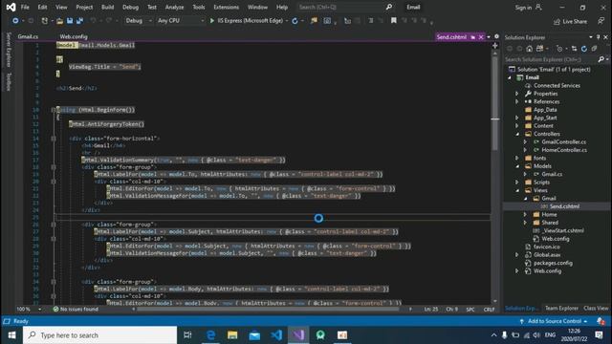
Task: Click the Navigate Backward arrow icon
Action: click(x=15, y=21)
